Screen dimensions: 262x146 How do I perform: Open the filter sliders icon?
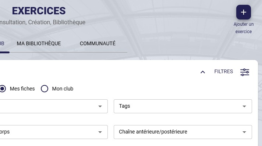245,72
